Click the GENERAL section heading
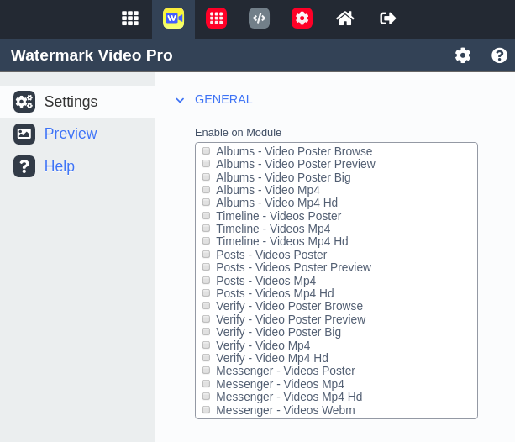This screenshot has width=515, height=442. (x=223, y=99)
